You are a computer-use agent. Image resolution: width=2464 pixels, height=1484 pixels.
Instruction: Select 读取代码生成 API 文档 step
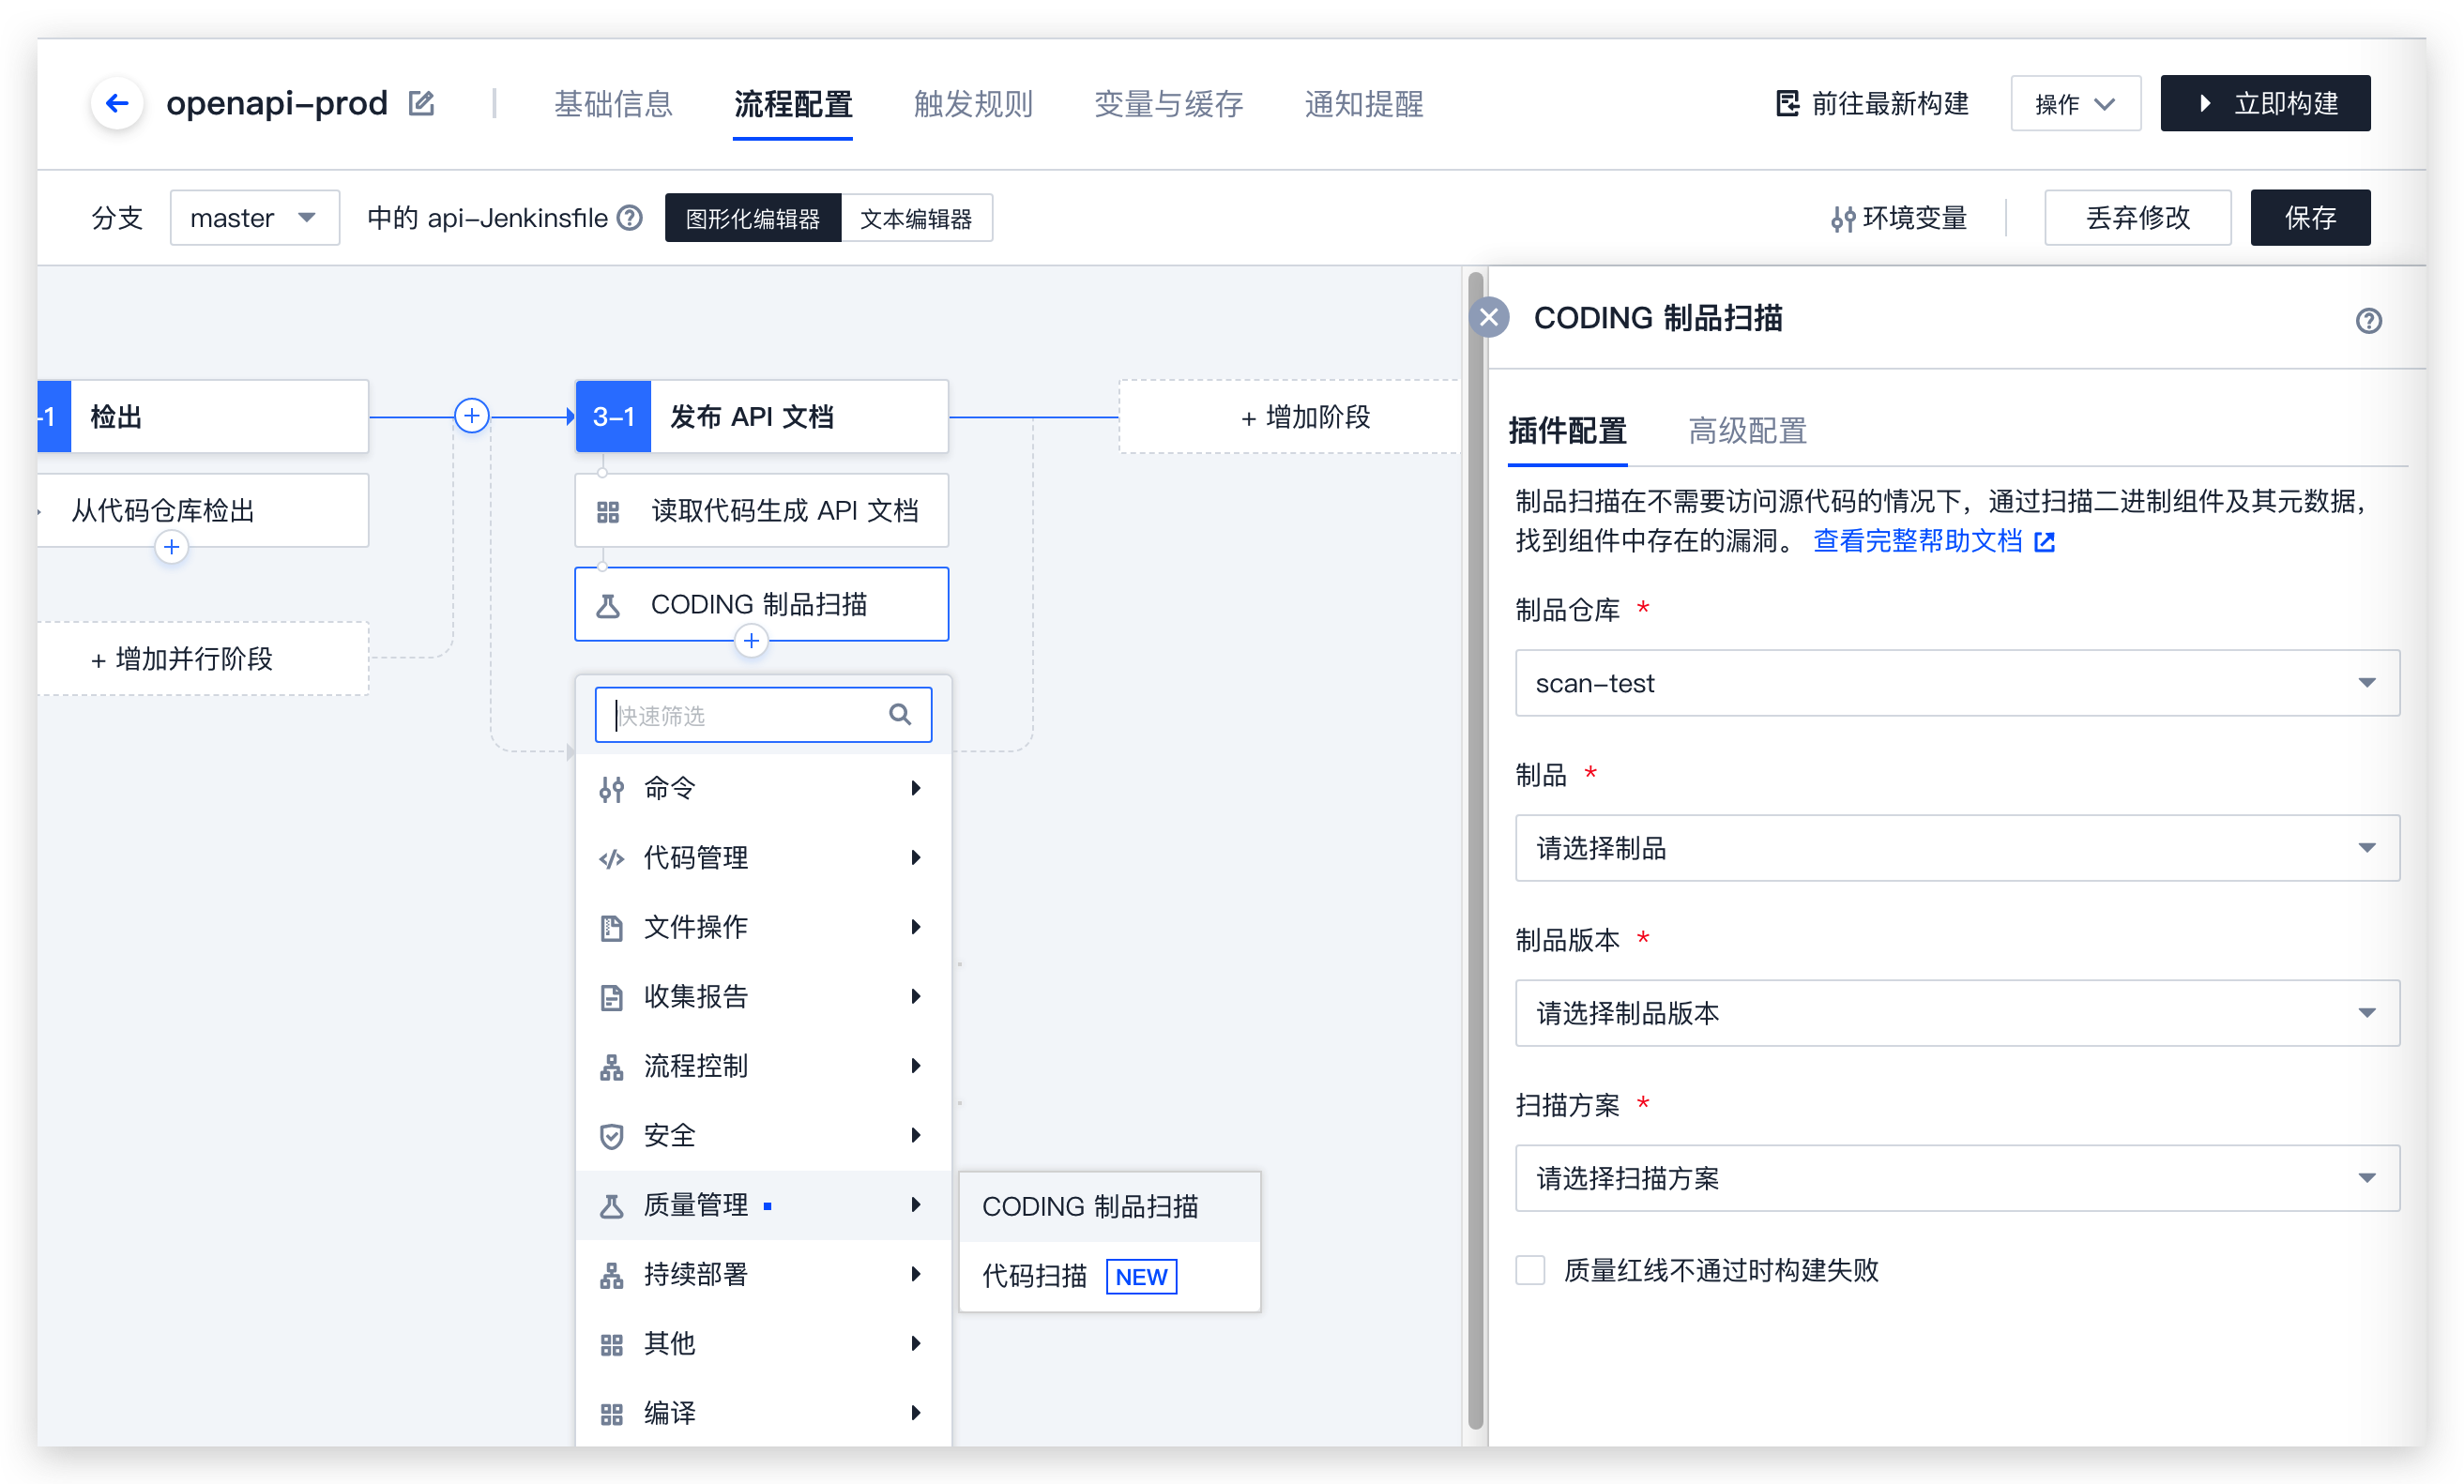[x=761, y=511]
